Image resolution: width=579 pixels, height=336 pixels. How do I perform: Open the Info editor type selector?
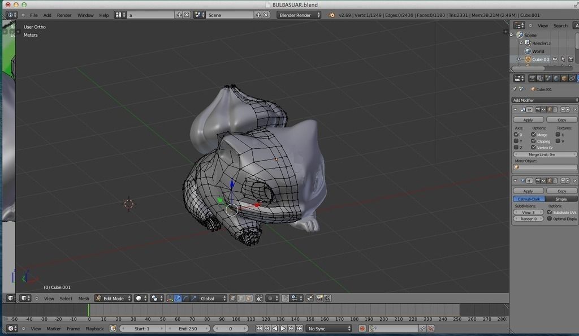[x=11, y=15]
